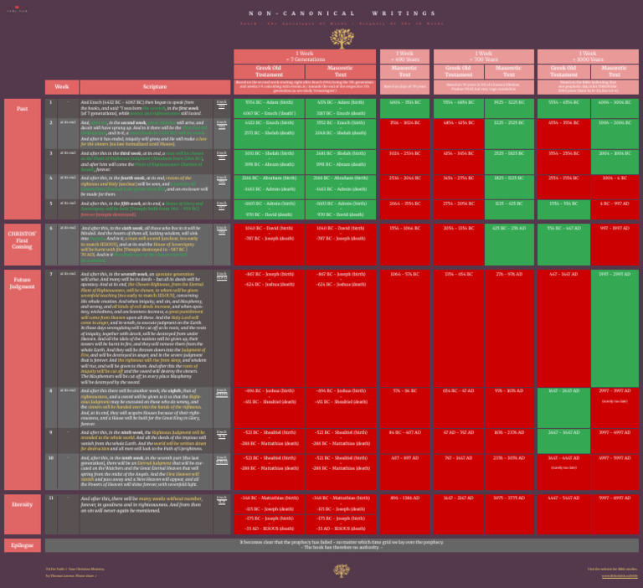Click the golden tree icon in the footer
Image resolution: width=643 pixels, height=588 pixels.
[x=342, y=570]
